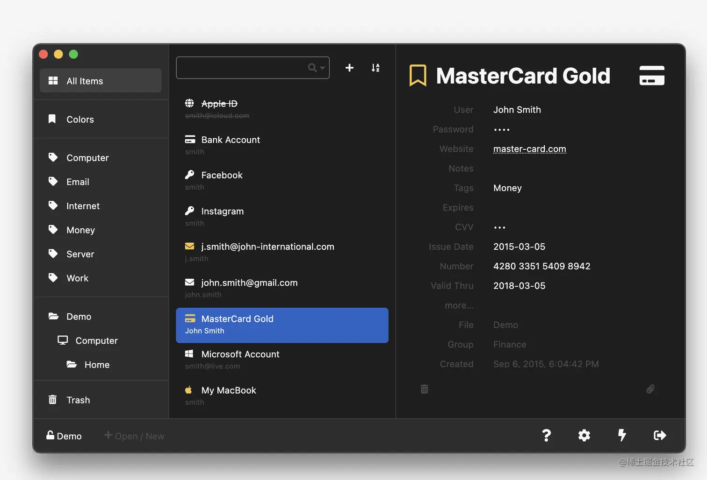Open the master-card.com website link
Viewport: 707px width, 480px height.
[x=529, y=149]
